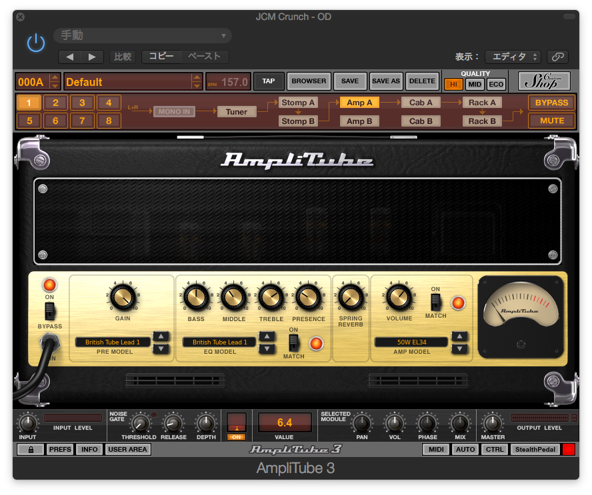592x495 pixels.
Task: Open the エディタ view dropdown
Action: tap(513, 57)
